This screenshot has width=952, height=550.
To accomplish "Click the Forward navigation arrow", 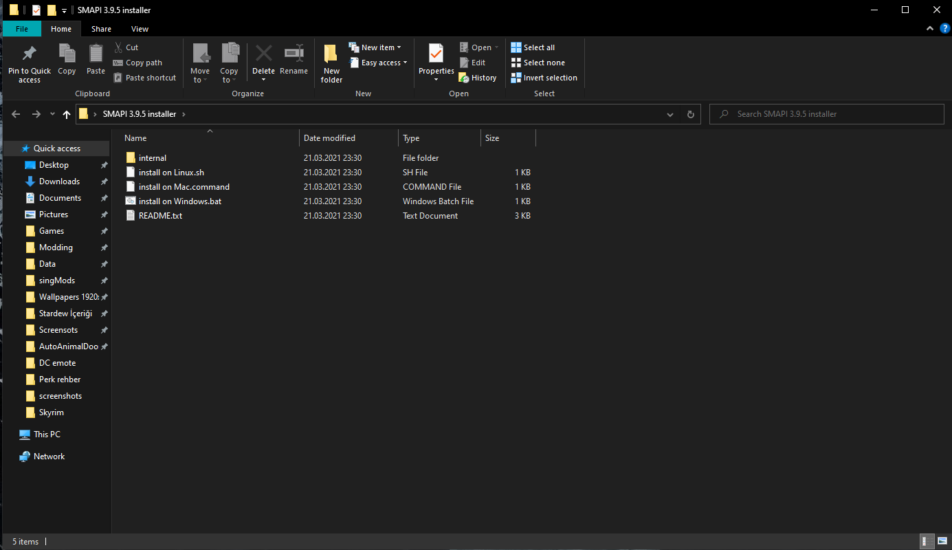I will pyautogui.click(x=36, y=114).
